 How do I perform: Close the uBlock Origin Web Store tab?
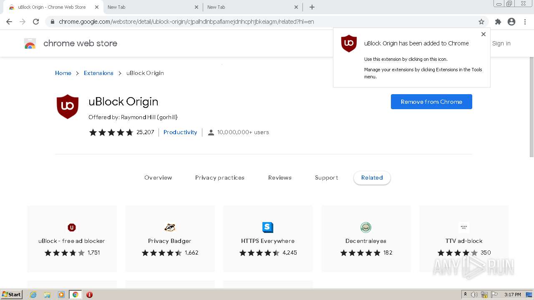click(x=96, y=7)
